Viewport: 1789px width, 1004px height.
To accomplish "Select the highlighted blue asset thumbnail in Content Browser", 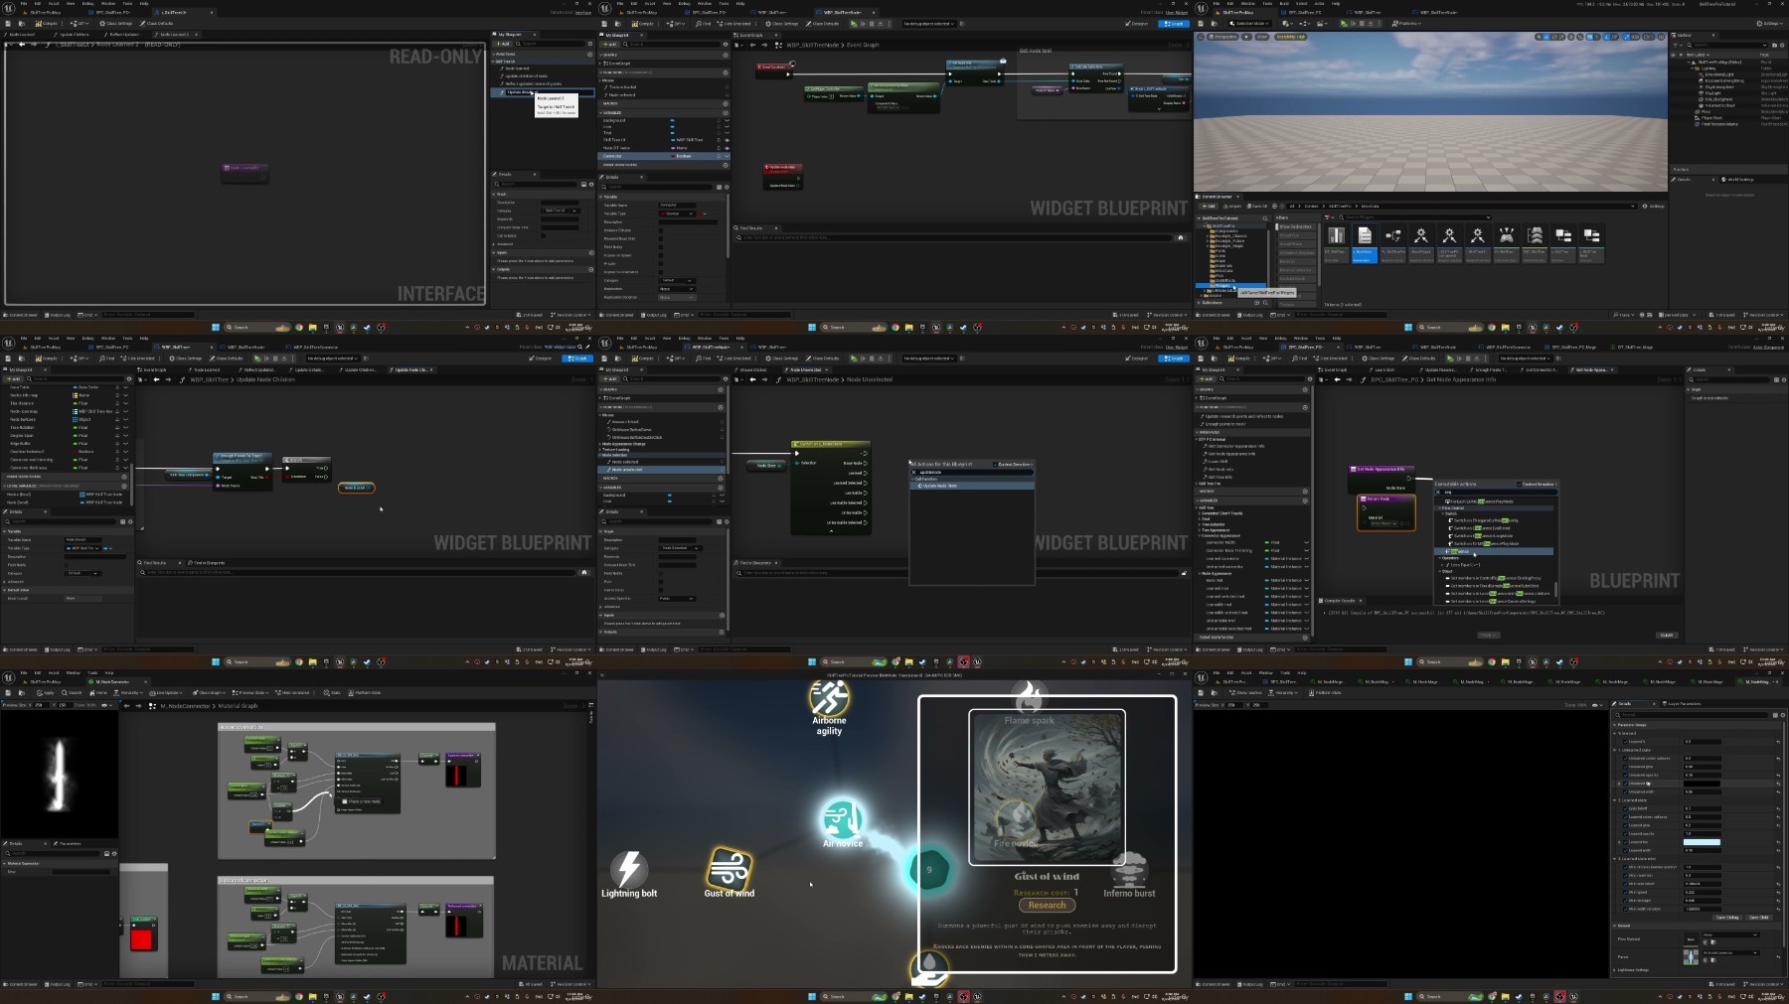I will pos(1365,239).
